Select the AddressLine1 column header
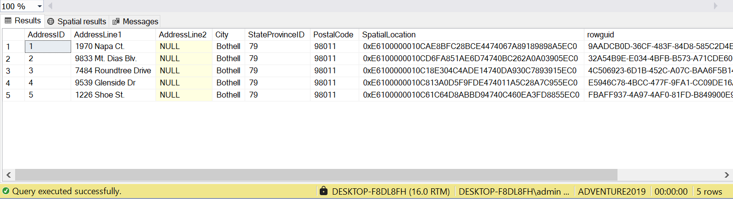733x199 pixels. point(98,34)
